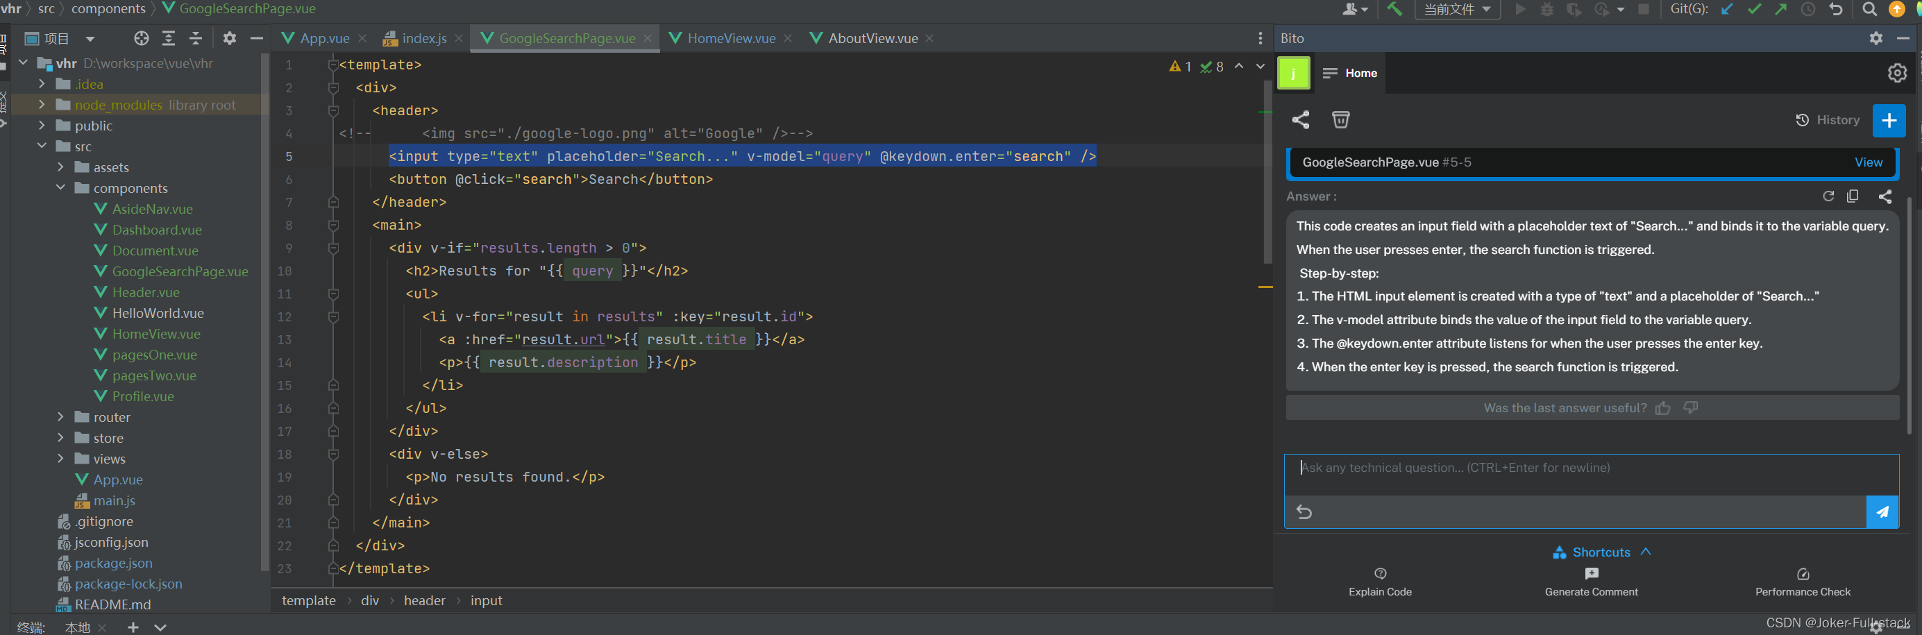Click the Build project hammer icon
This screenshot has height=635, width=1922.
pyautogui.click(x=1394, y=9)
